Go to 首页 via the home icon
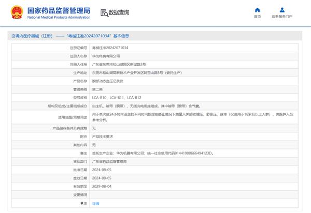The width and height of the screenshot is (311, 213). point(258,9)
